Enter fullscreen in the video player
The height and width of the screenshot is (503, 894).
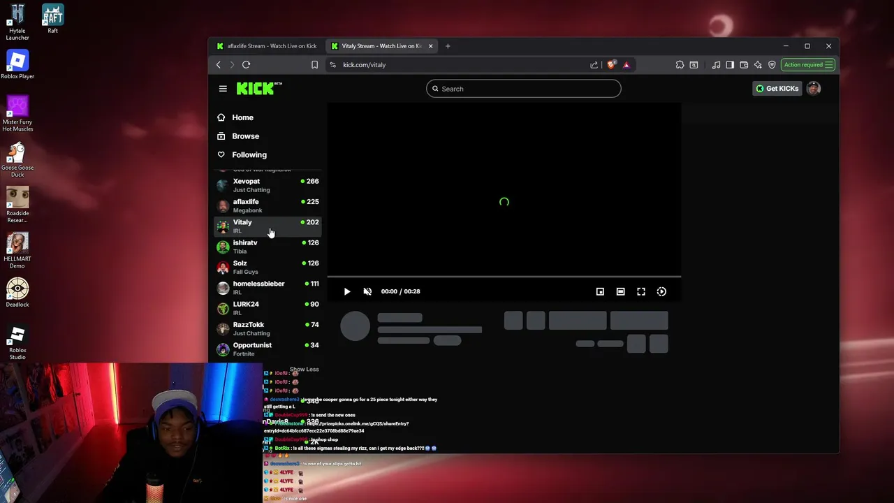[x=641, y=291]
